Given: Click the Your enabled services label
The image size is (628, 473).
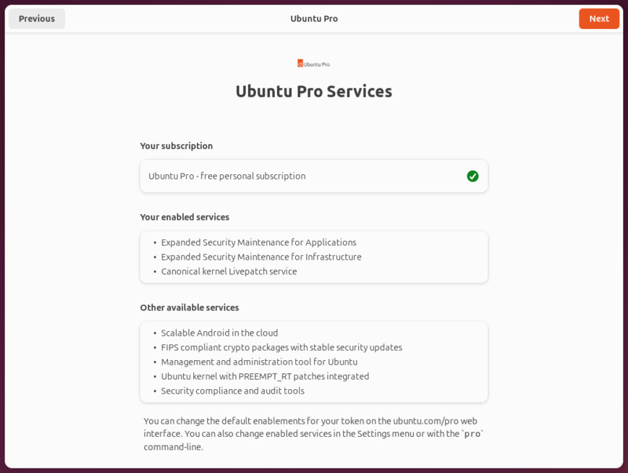Looking at the screenshot, I should pos(184,217).
